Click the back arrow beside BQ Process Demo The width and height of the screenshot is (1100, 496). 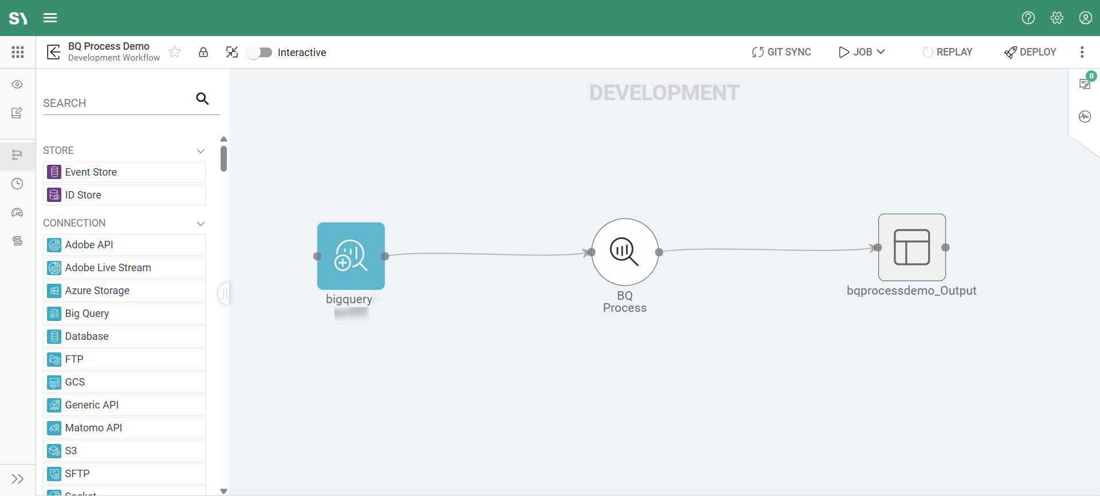click(x=53, y=52)
